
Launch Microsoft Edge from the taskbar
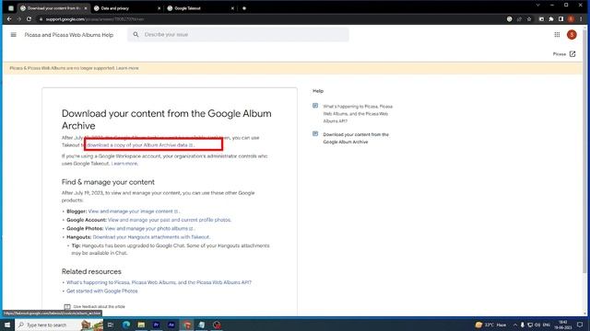pyautogui.click(x=126, y=325)
